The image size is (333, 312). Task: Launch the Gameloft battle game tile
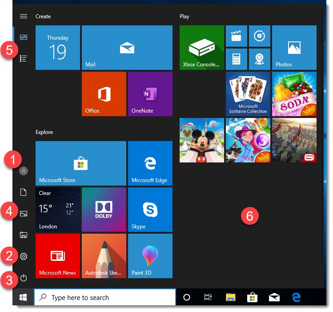coord(294,140)
